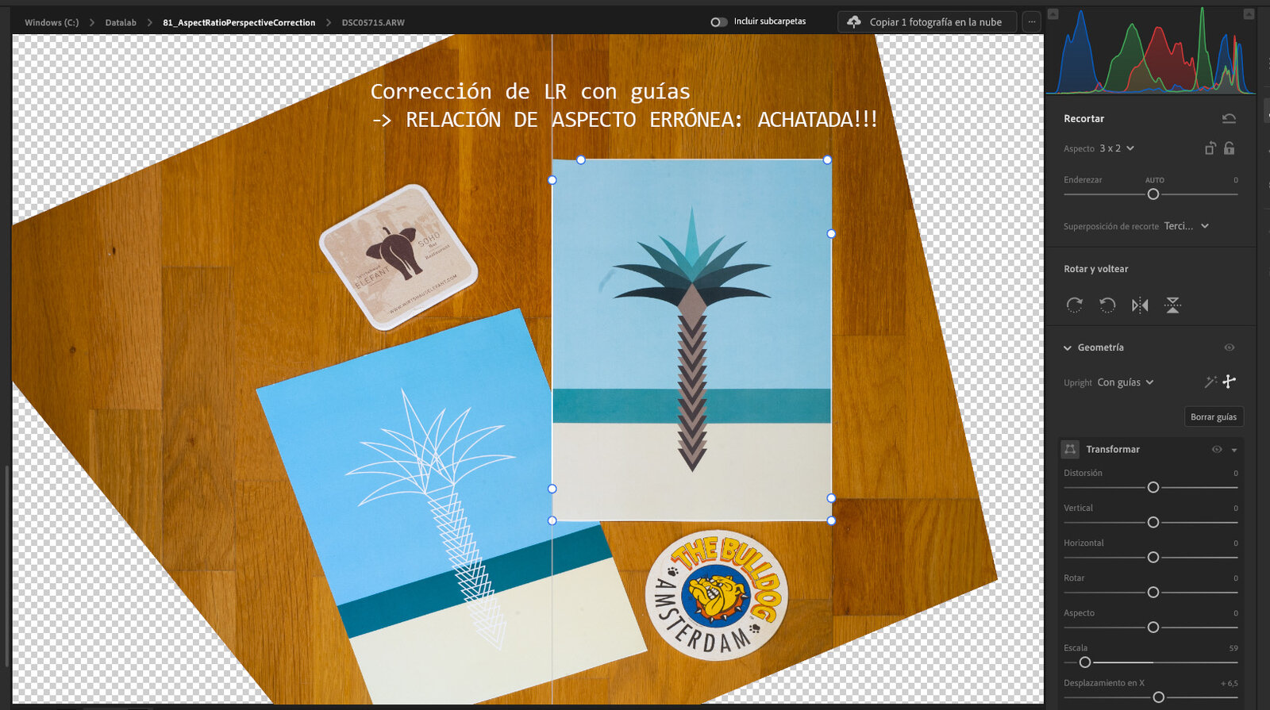1270x710 pixels.
Task: Rotate the photo clockwise
Action: click(x=1075, y=305)
